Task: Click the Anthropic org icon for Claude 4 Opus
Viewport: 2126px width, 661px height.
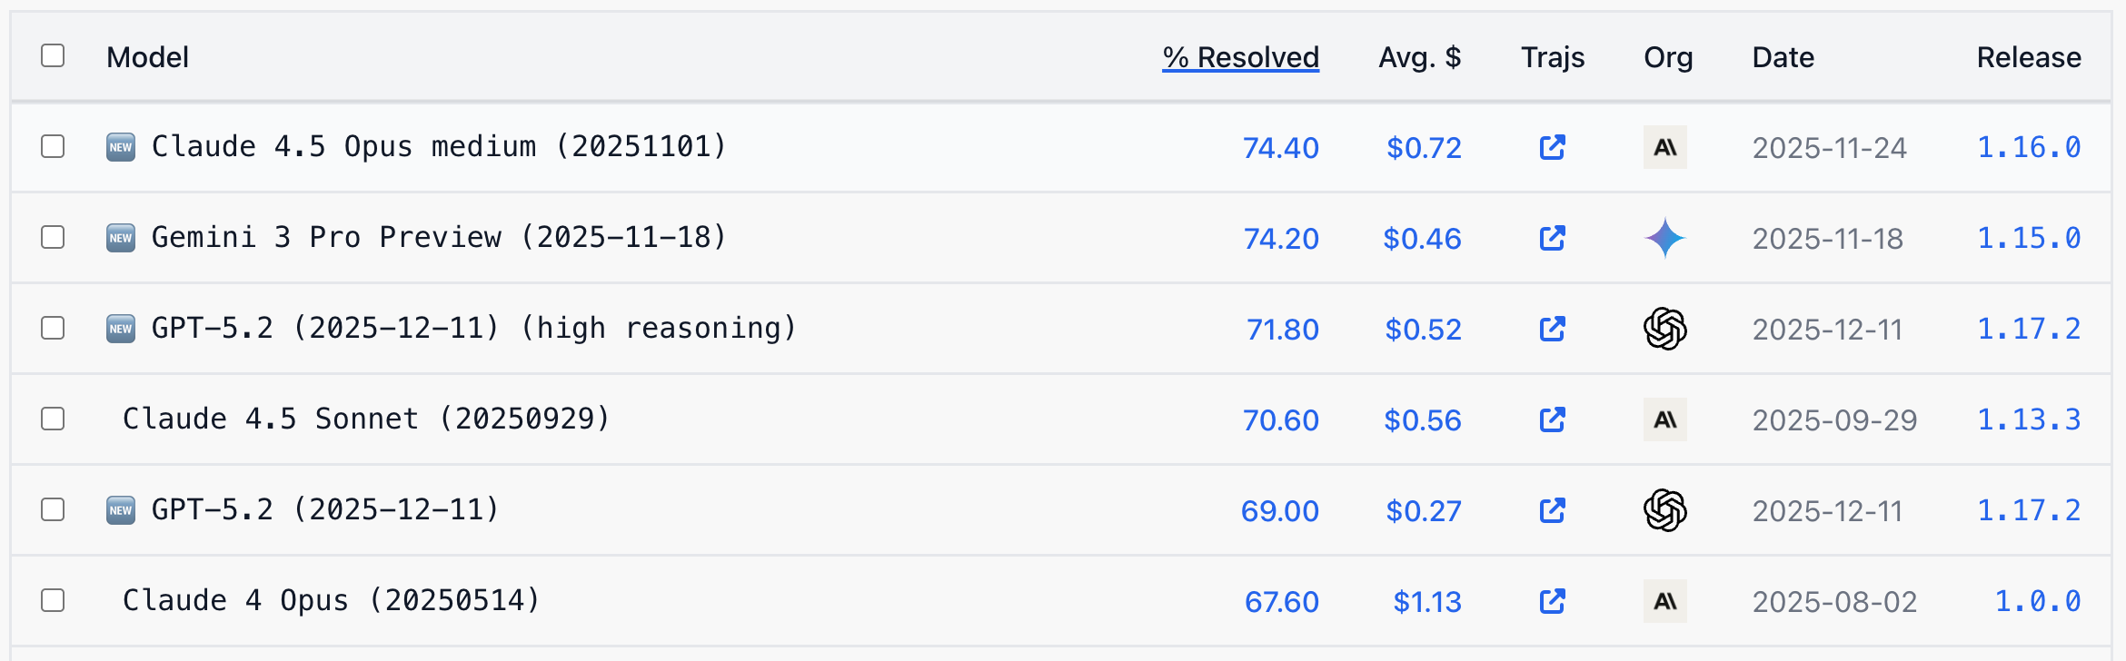Action: pos(1664,600)
